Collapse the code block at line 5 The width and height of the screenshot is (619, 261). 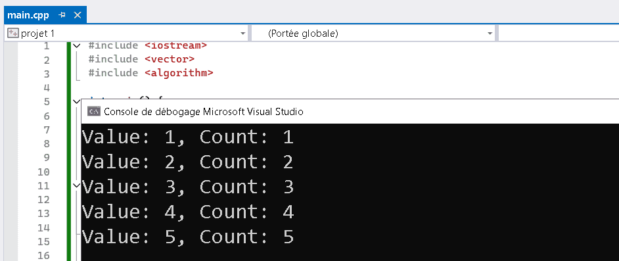pyautogui.click(x=78, y=101)
